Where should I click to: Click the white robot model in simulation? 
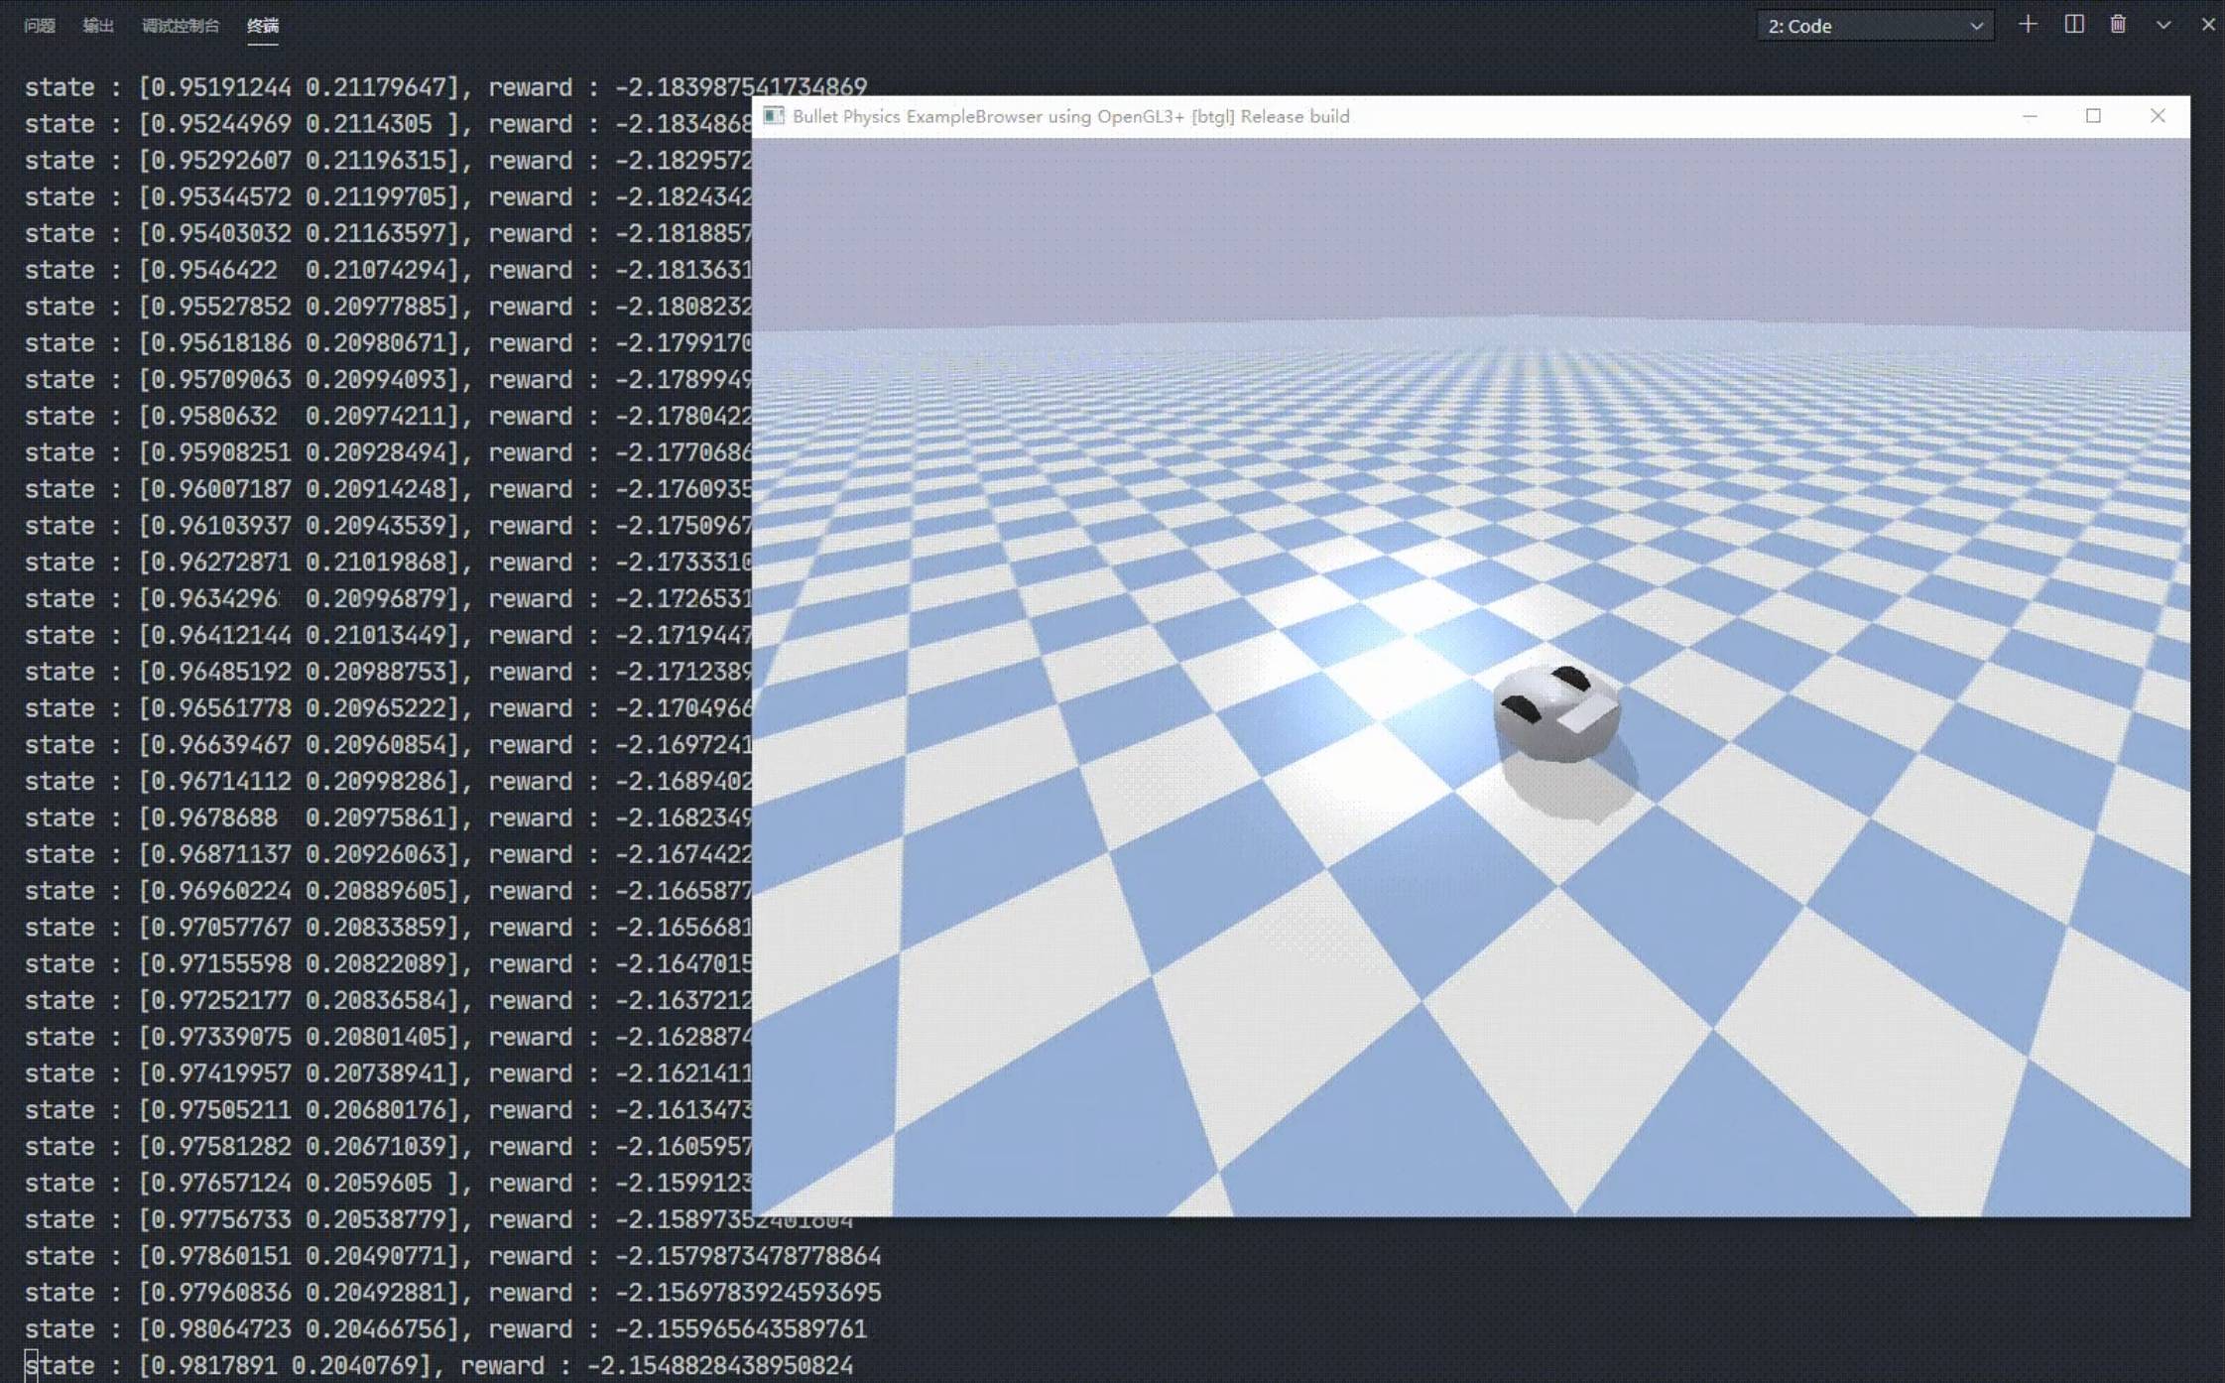pos(1557,714)
